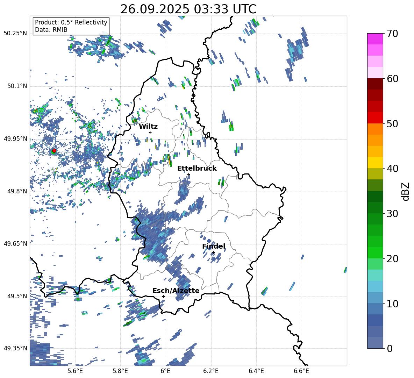
Task: Click the 50.1°N latitude label
Action: [x=17, y=86]
